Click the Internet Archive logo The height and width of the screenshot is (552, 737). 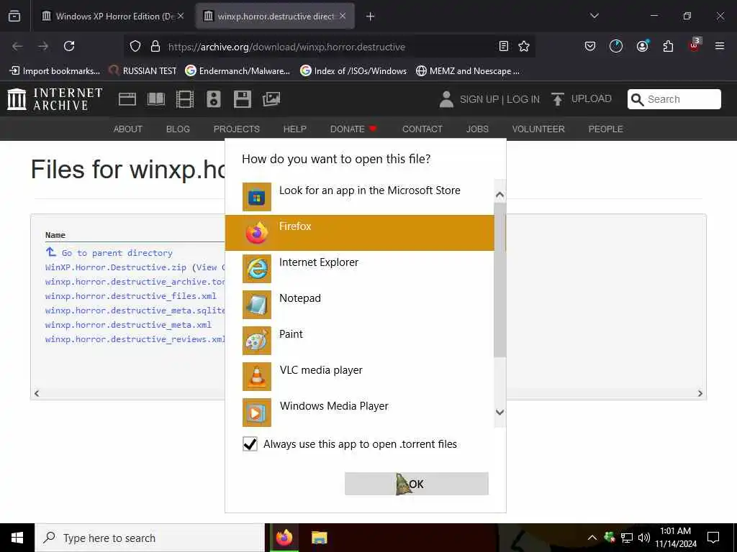55,99
